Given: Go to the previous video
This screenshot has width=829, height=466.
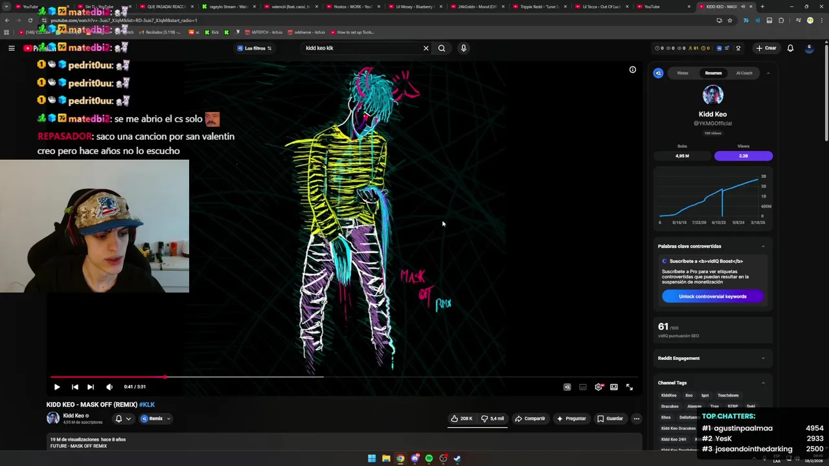Looking at the screenshot, I should pos(74,387).
